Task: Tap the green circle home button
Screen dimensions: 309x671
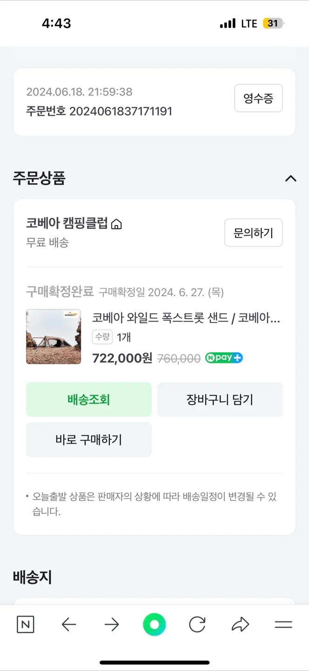Action: pos(154,625)
